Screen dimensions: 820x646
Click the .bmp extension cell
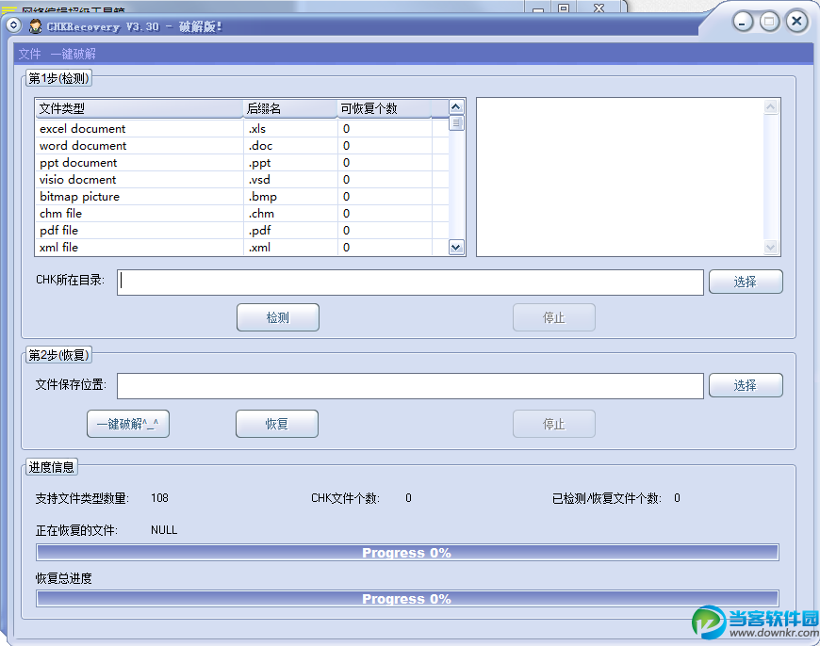pos(290,197)
